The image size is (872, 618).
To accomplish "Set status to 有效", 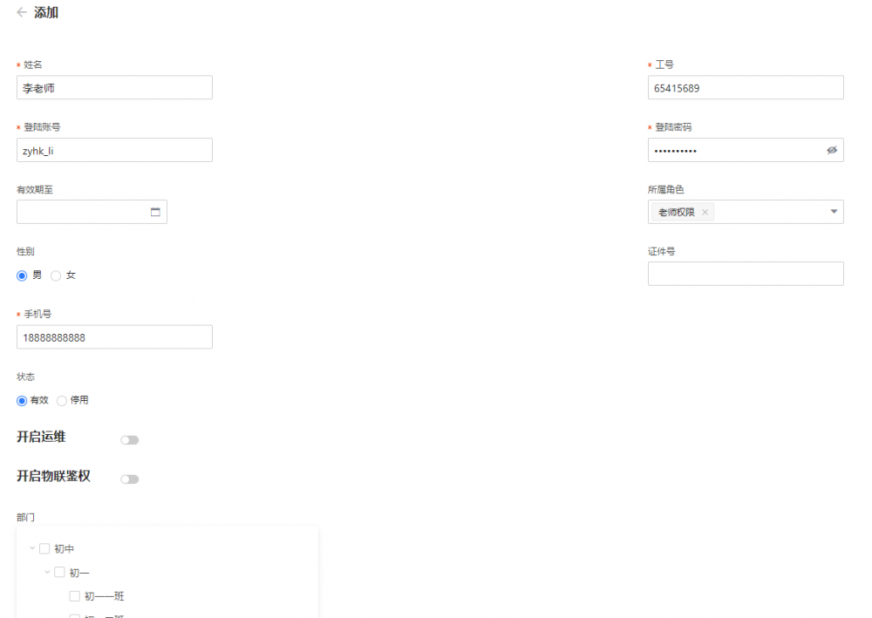I will click(22, 401).
